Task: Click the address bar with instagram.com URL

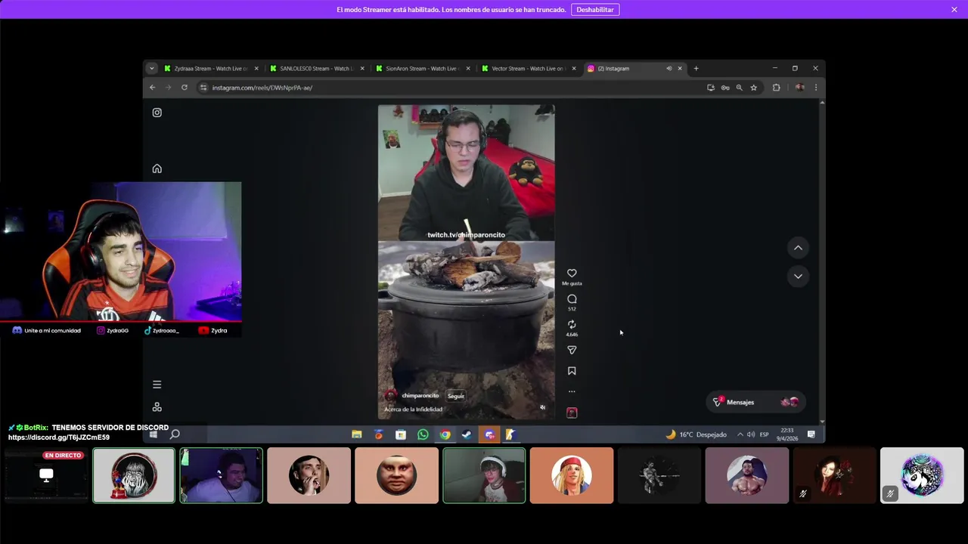Action: coord(454,88)
